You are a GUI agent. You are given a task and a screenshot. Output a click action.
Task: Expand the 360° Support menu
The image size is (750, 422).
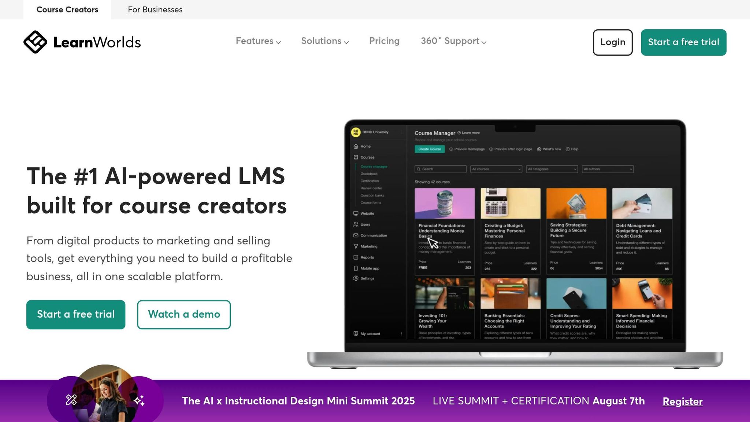point(453,41)
